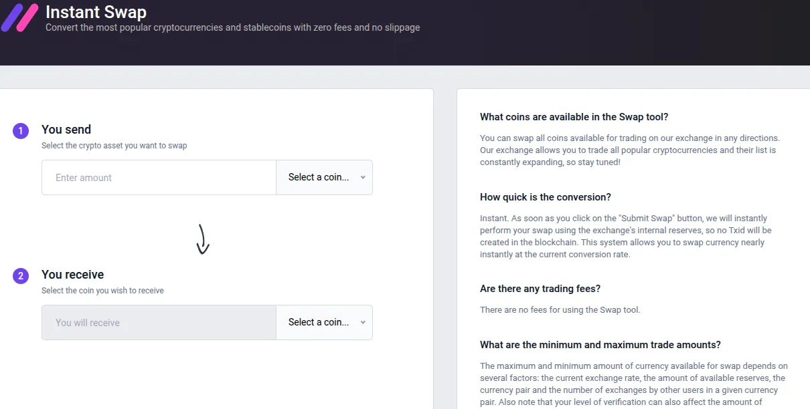Click the "Are there any trading fees?" question
810x409 pixels.
(540, 289)
